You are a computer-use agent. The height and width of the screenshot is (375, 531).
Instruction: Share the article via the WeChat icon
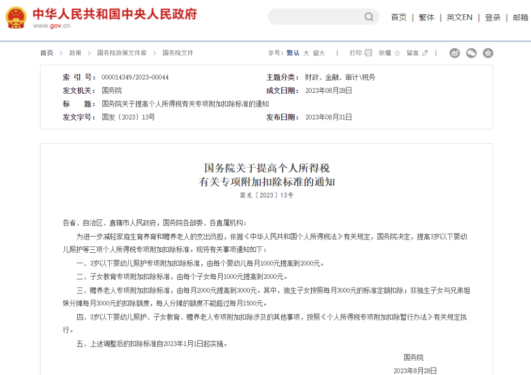coord(471,53)
